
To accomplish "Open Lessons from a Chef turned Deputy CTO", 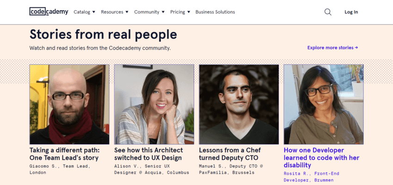I will pyautogui.click(x=230, y=154).
